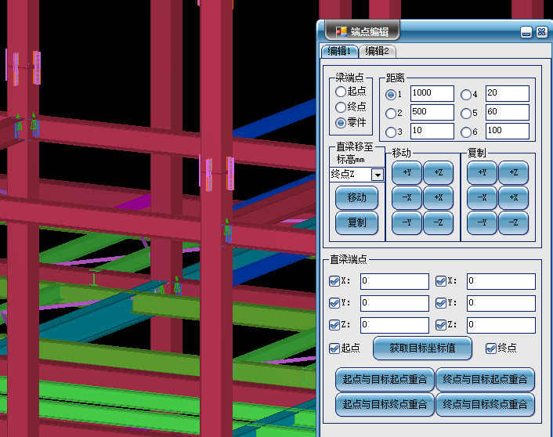Click +Z in the 移动 group
Viewport: 553px width, 437px height.
[438, 172]
